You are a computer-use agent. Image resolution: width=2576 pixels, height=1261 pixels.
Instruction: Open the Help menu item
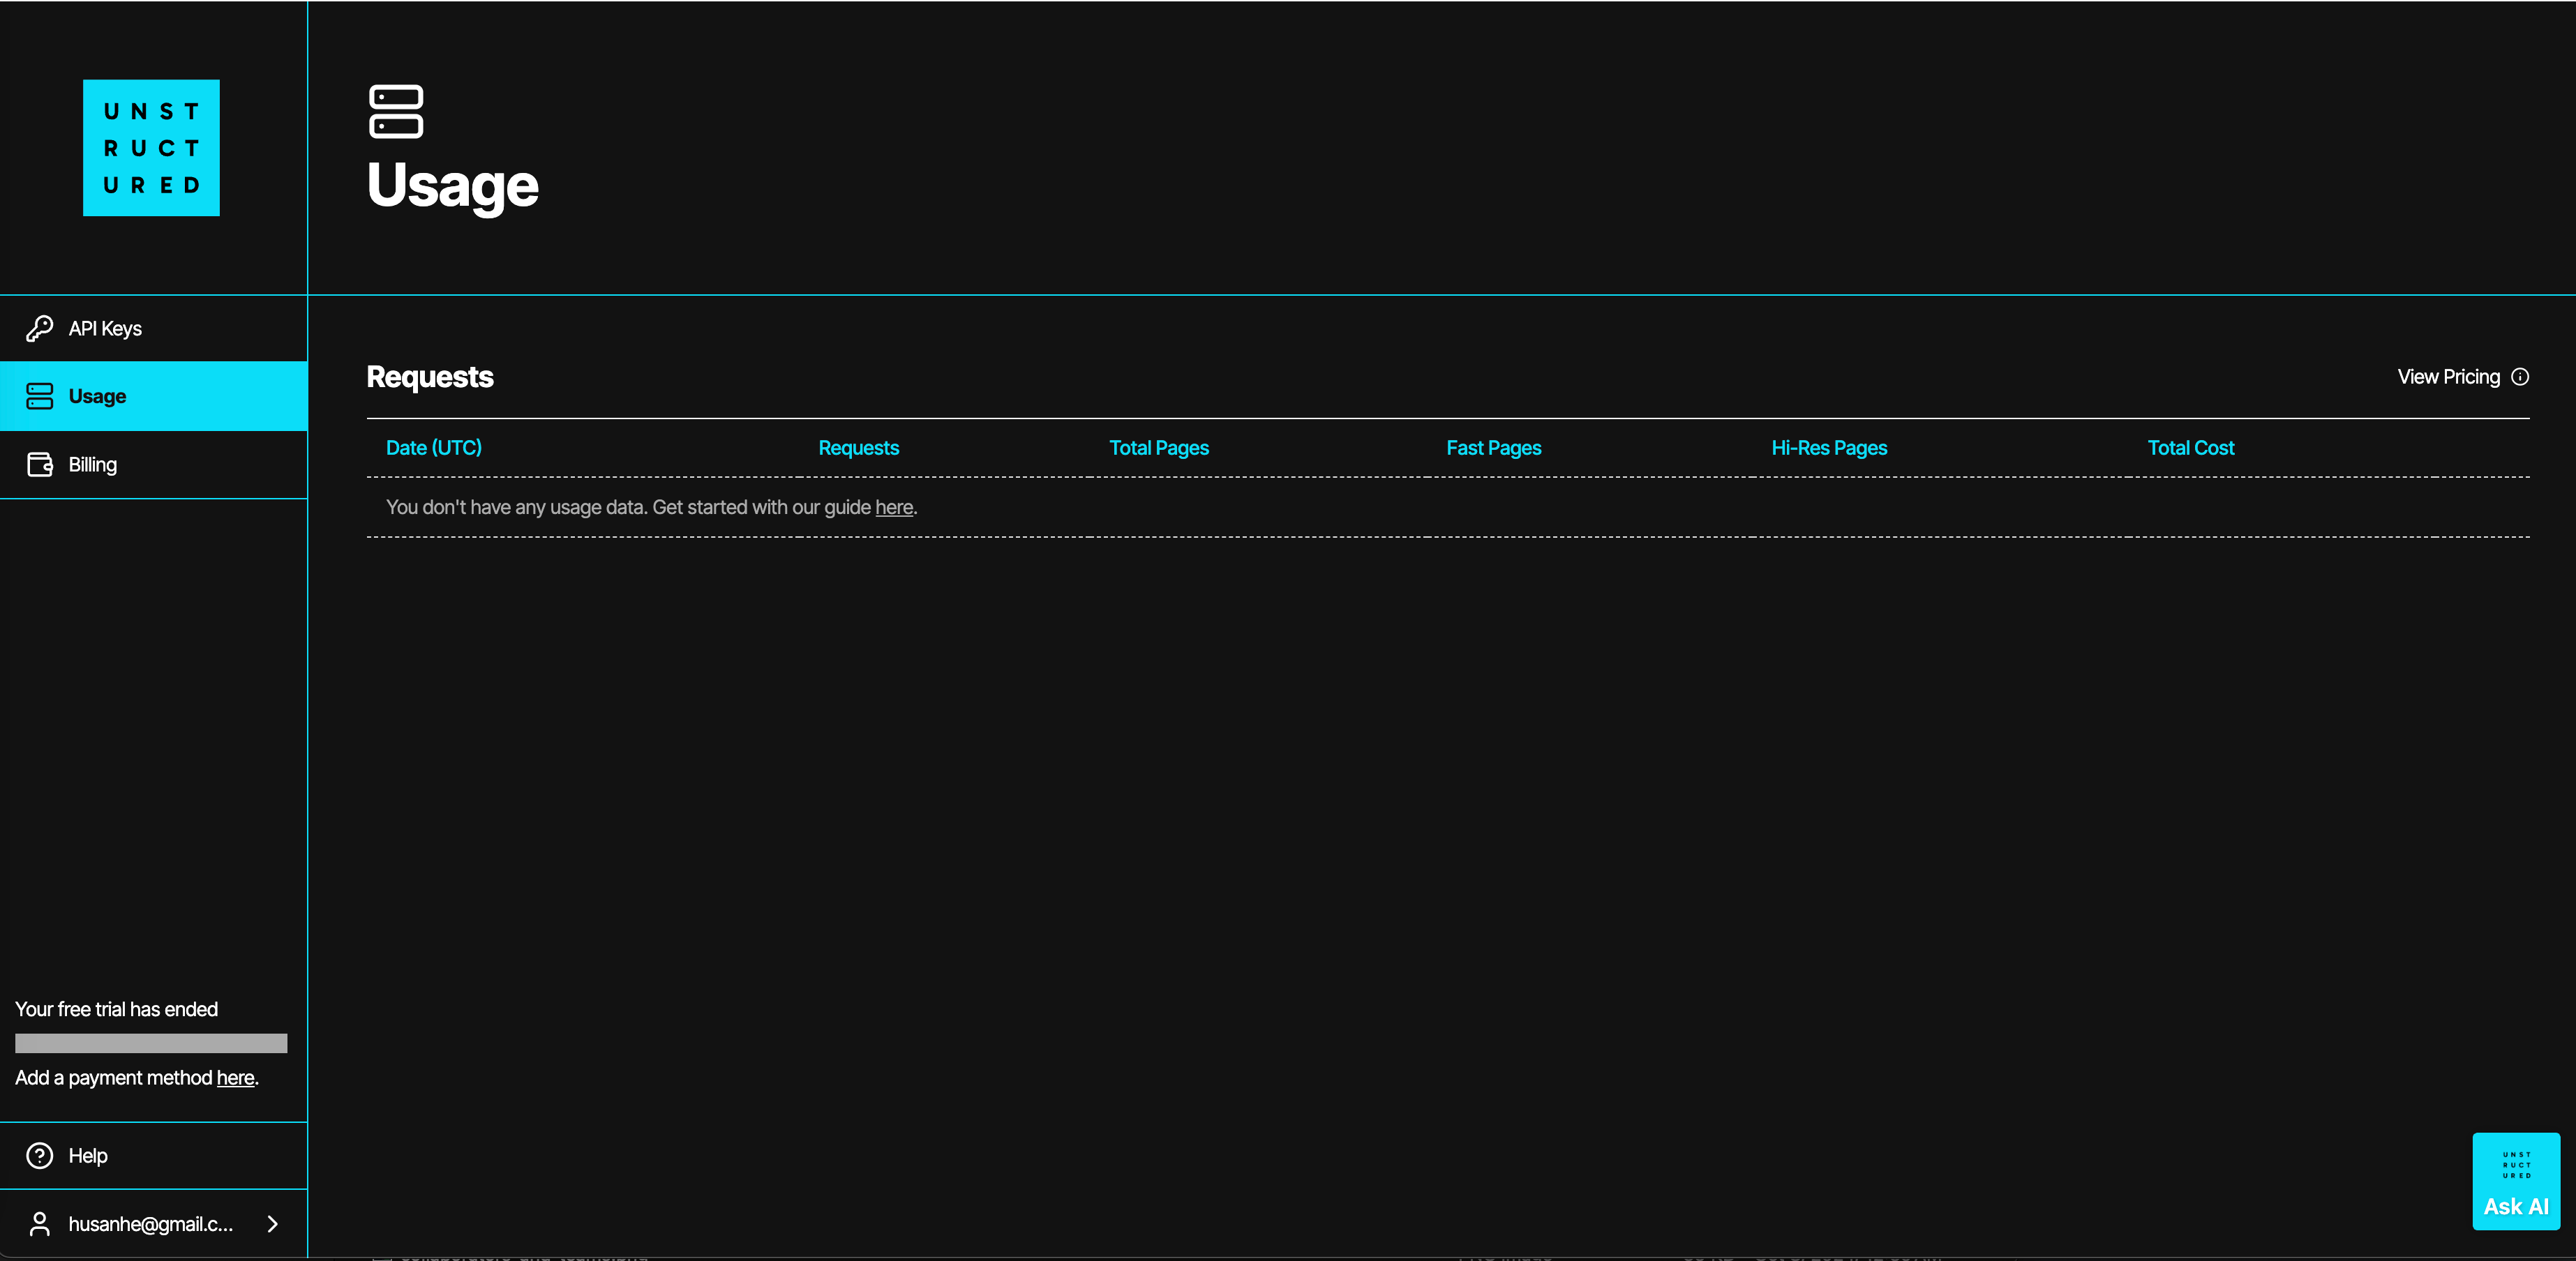(154, 1155)
